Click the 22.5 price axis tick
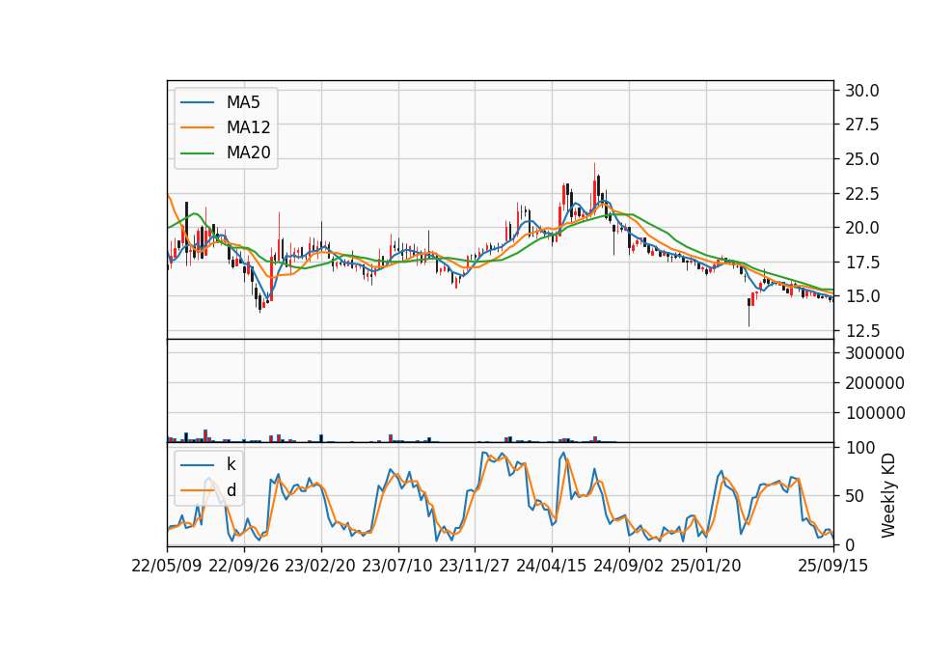 point(862,193)
